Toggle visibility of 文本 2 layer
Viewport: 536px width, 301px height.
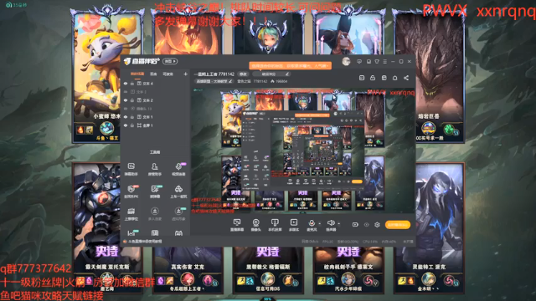(x=126, y=100)
